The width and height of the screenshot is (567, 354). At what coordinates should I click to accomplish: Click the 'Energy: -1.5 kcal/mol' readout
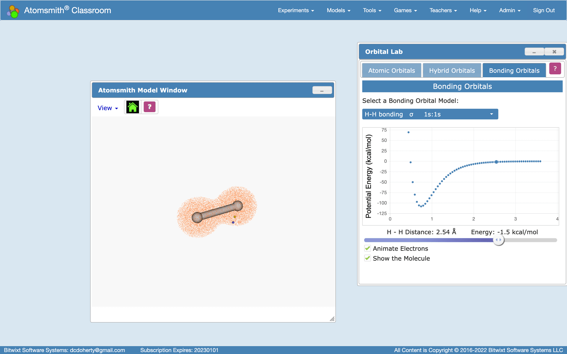(x=504, y=232)
